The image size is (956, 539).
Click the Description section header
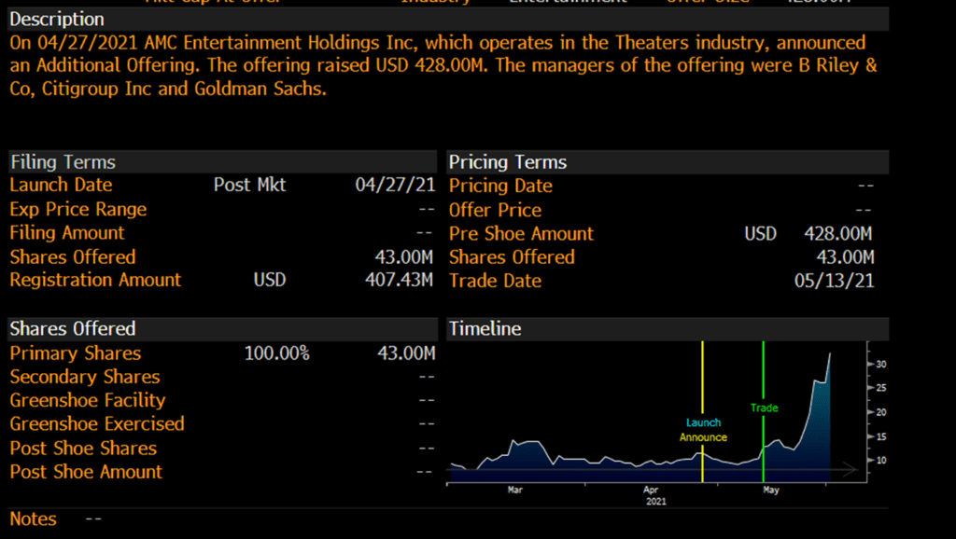(447, 20)
